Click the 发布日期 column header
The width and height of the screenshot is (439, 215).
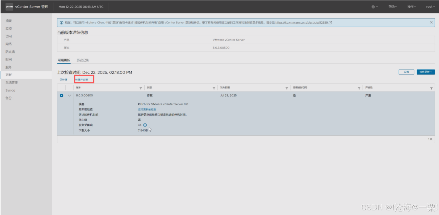225,88
